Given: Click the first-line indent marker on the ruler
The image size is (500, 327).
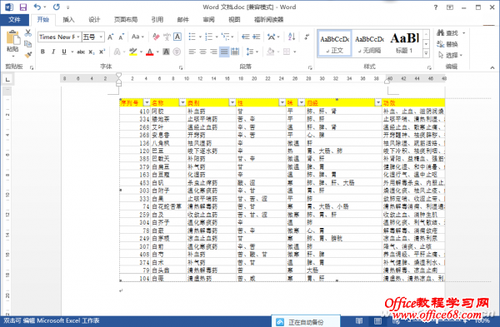Looking at the screenshot, I should (118, 75).
